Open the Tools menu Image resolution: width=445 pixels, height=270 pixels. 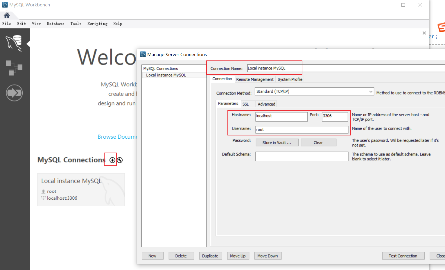pos(76,24)
